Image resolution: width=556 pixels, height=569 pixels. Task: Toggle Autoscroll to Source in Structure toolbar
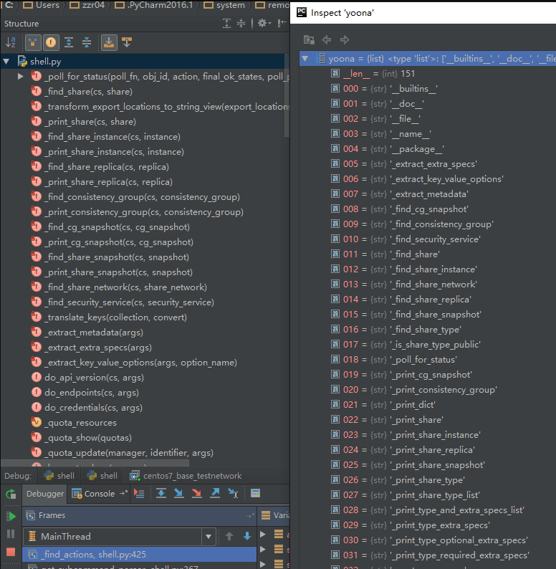[x=108, y=42]
